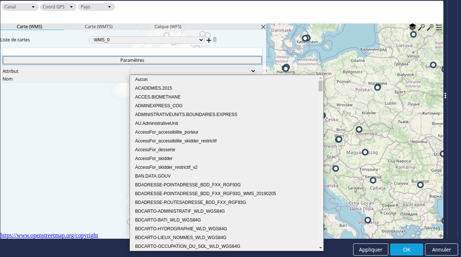461x257 pixels.
Task: Open the map hamburger menu
Action: click(439, 27)
